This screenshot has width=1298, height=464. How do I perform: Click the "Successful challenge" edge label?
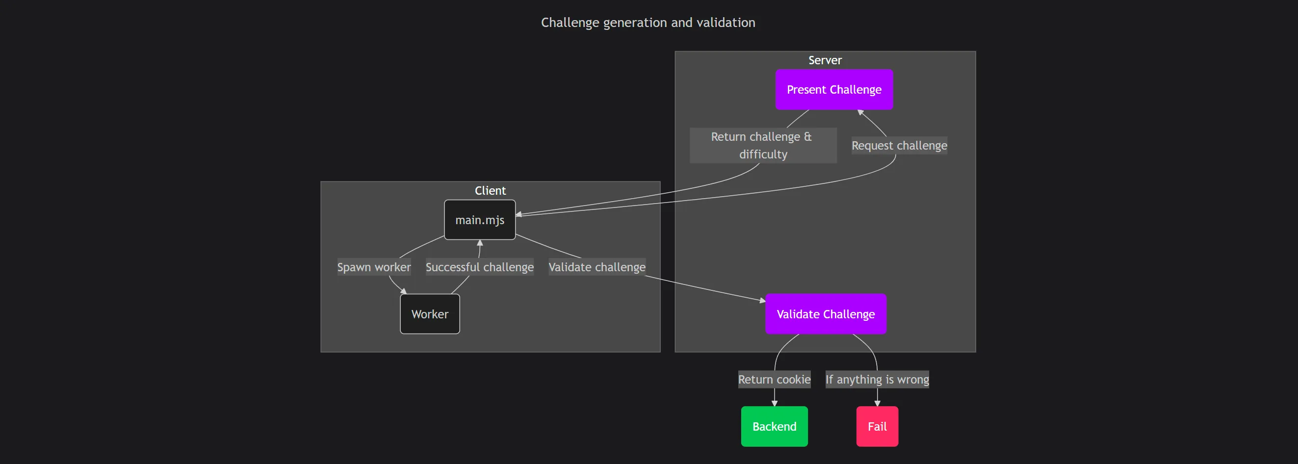click(479, 267)
